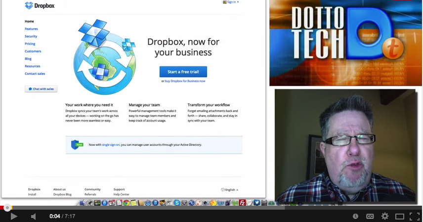
Task: Open video settings gear icon
Action: point(384,216)
